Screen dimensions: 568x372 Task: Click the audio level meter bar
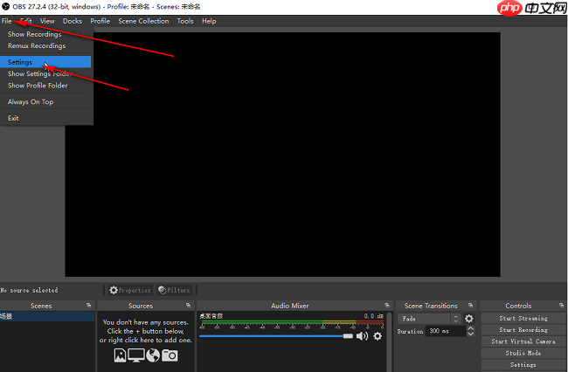click(293, 321)
